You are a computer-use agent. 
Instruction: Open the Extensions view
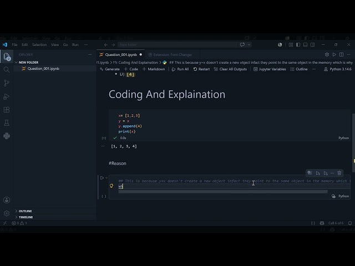tap(7, 110)
